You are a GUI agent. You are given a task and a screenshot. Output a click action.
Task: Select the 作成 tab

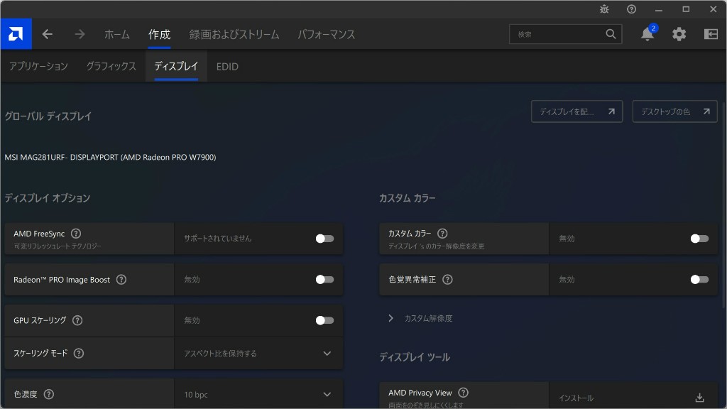click(x=160, y=34)
